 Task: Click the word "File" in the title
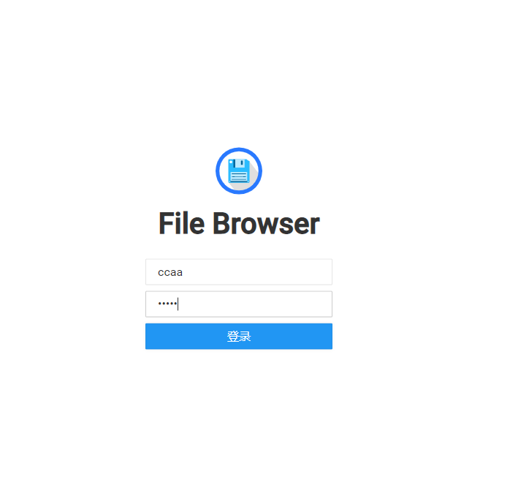[181, 223]
